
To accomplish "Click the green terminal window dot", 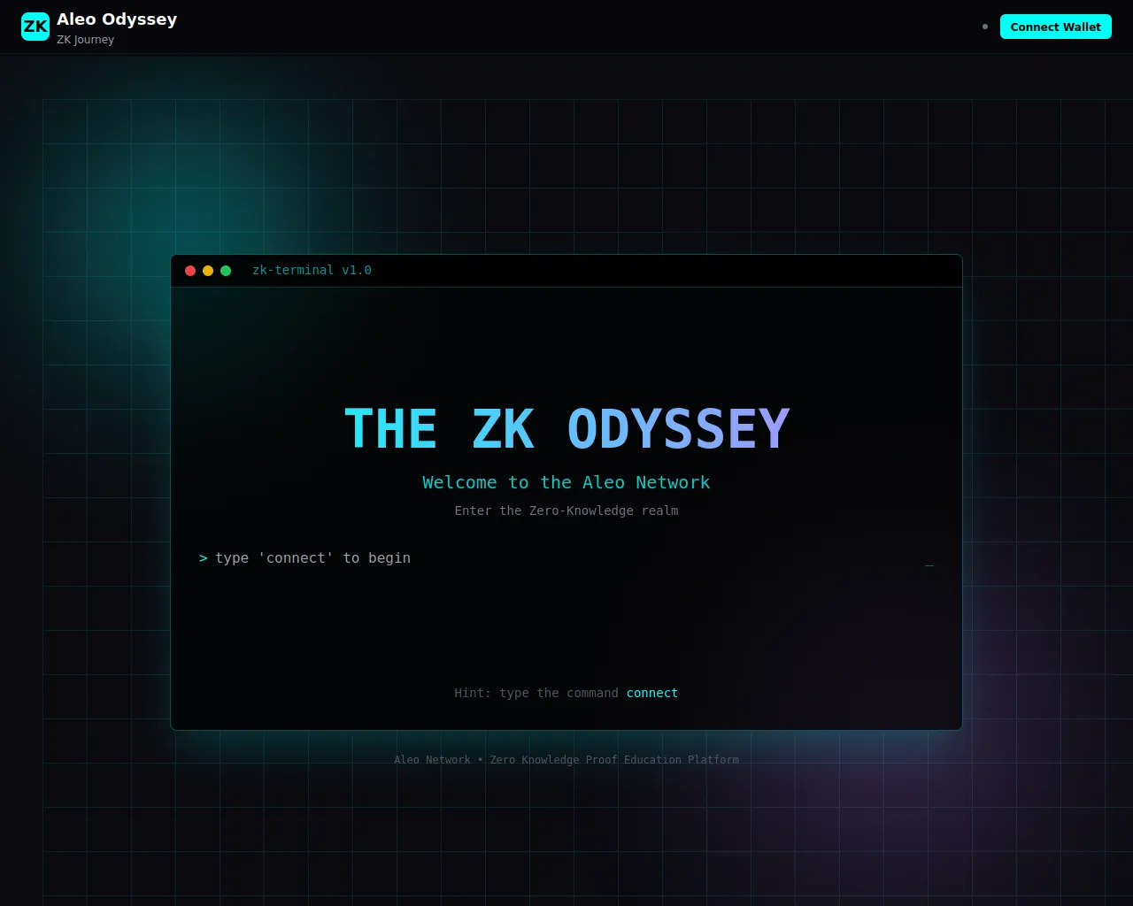I will pos(226,271).
